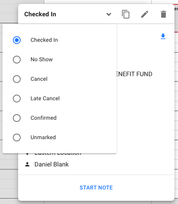The image size is (178, 204).
Task: Choose Unmarked option text
Action: click(43, 137)
